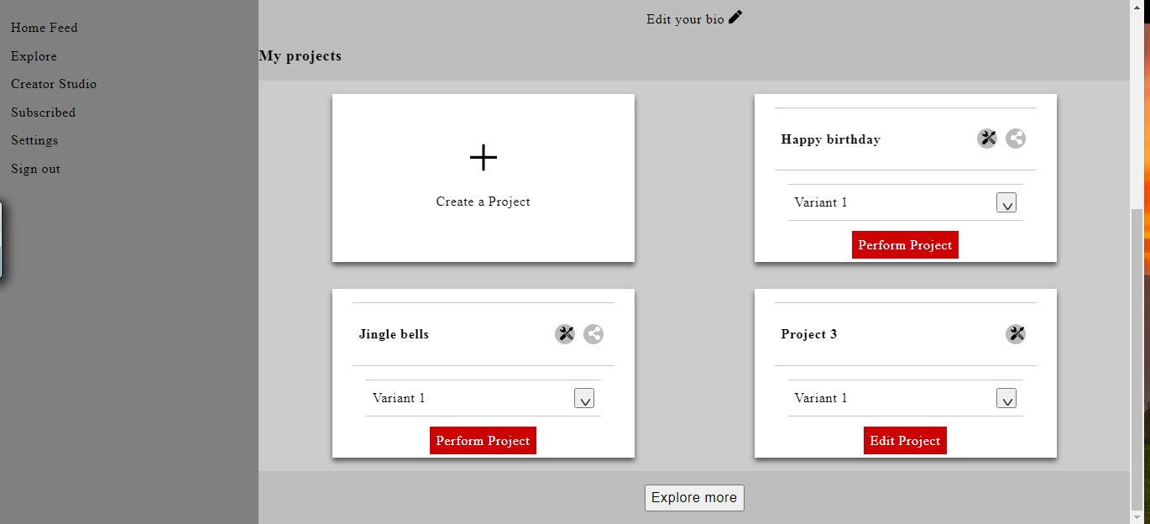Open tools icon for Project 3

[1016, 334]
